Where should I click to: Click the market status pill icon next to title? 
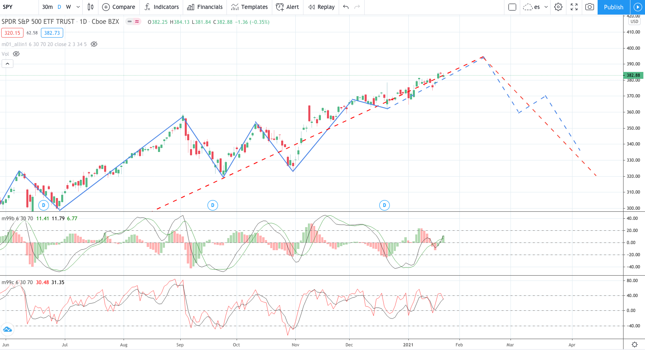click(133, 21)
